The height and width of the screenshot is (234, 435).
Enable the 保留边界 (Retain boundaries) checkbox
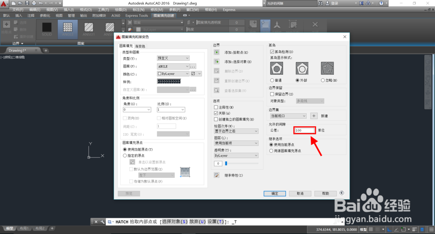pos(272,94)
